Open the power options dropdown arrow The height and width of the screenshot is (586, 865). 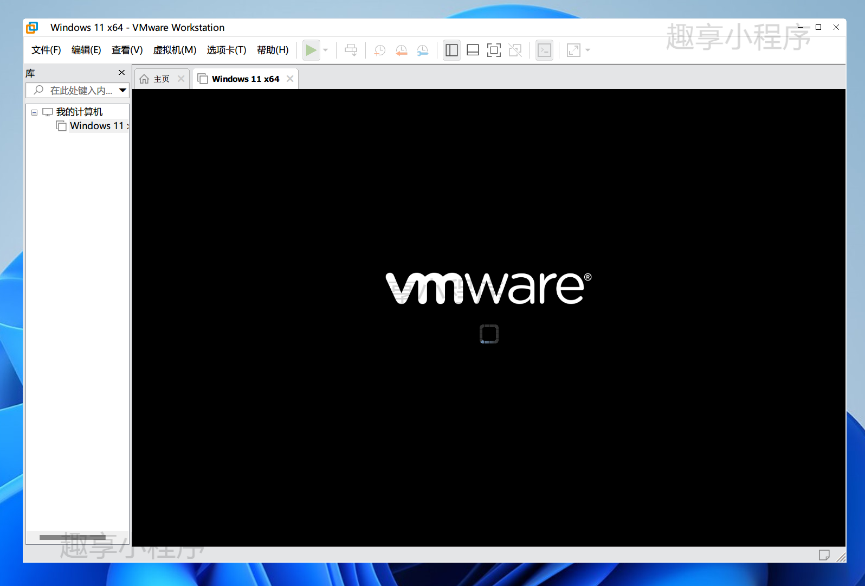coord(326,50)
